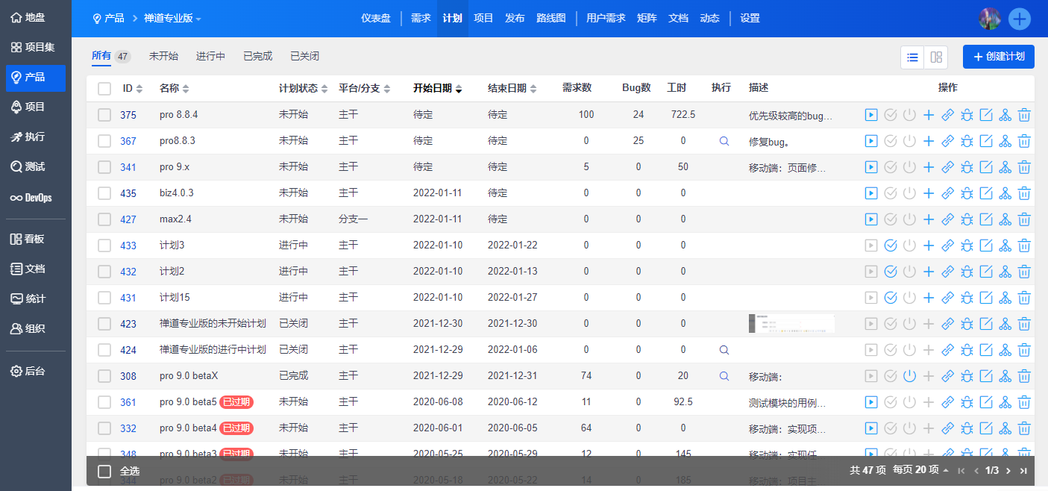The height and width of the screenshot is (491, 1048).
Task: Check the box for plan 367
Action: point(104,141)
